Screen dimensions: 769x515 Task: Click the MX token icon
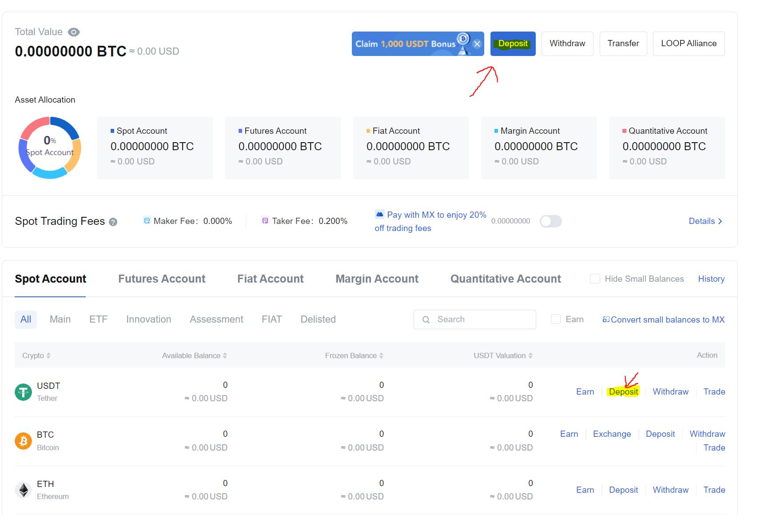[379, 214]
